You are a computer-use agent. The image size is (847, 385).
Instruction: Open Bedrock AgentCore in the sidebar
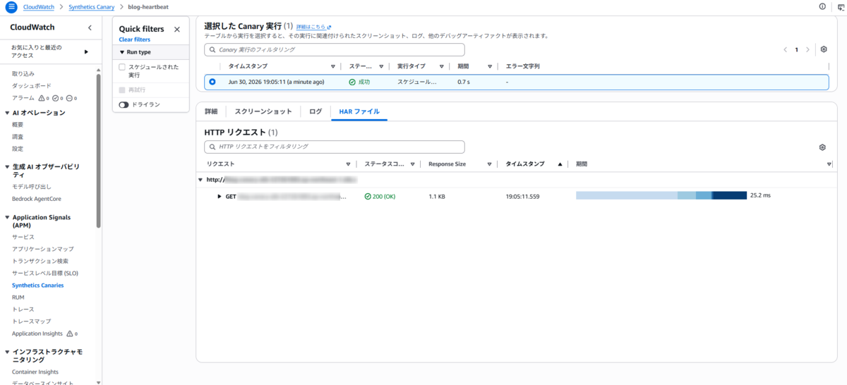(36, 199)
